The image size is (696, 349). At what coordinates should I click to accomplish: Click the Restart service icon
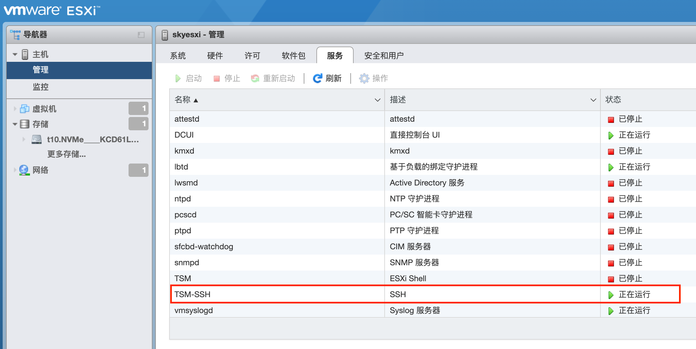(x=255, y=78)
